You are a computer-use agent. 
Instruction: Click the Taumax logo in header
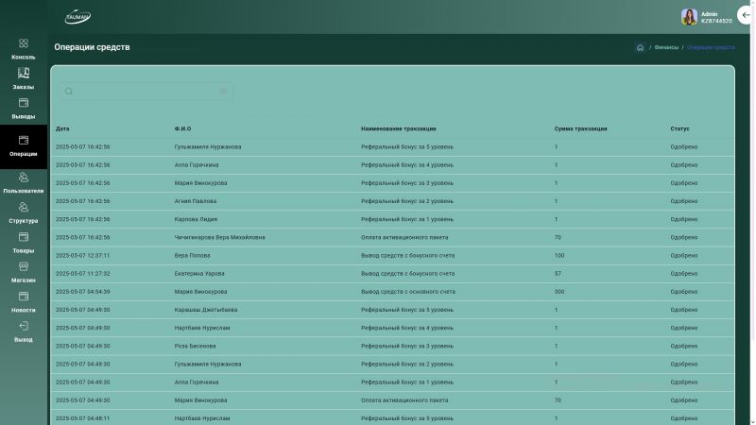(77, 17)
